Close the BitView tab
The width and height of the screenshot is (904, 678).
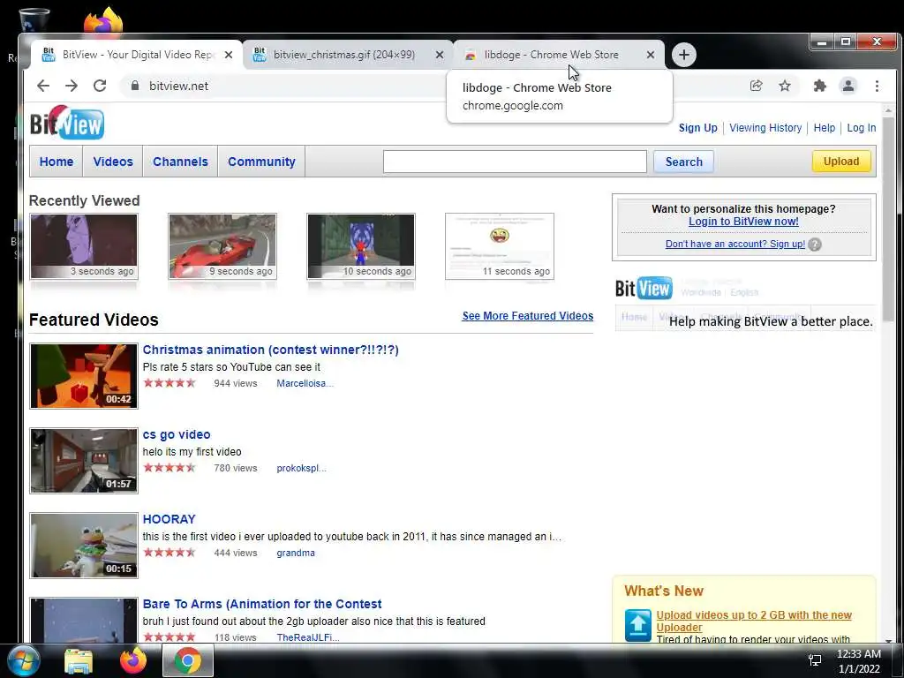point(229,55)
